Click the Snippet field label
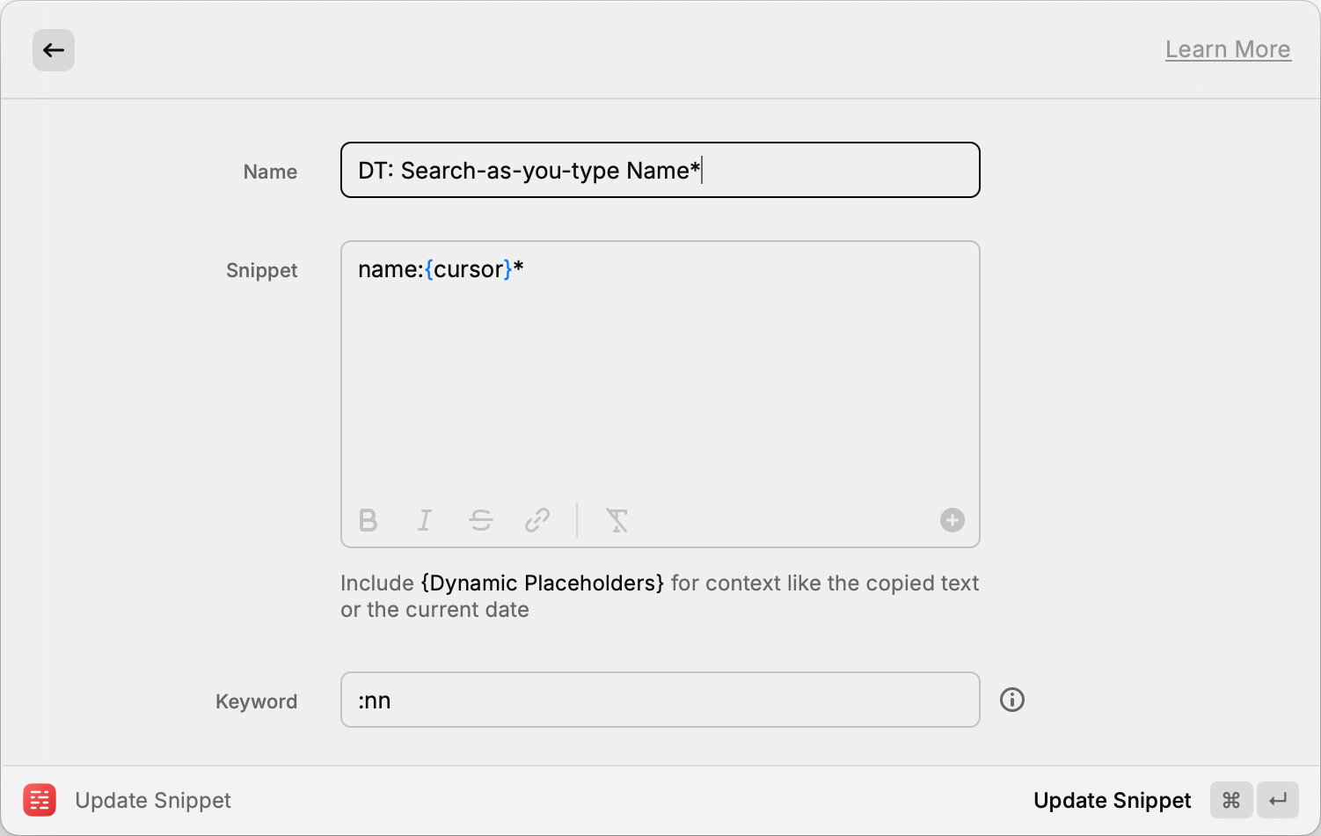This screenshot has height=836, width=1321. 261,270
